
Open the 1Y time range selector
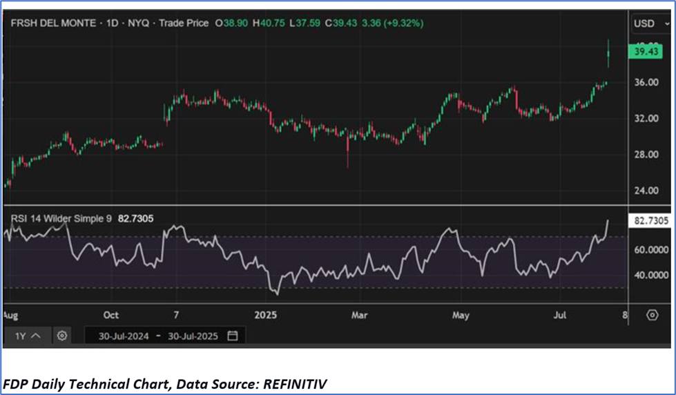point(26,336)
